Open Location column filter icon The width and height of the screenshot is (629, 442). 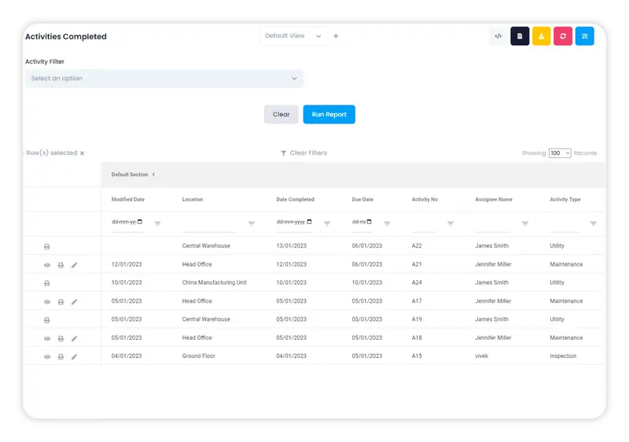coord(252,223)
